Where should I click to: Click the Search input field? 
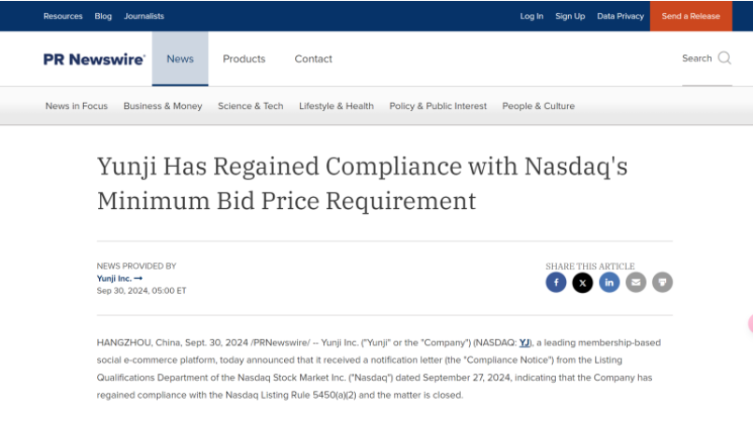(x=696, y=58)
